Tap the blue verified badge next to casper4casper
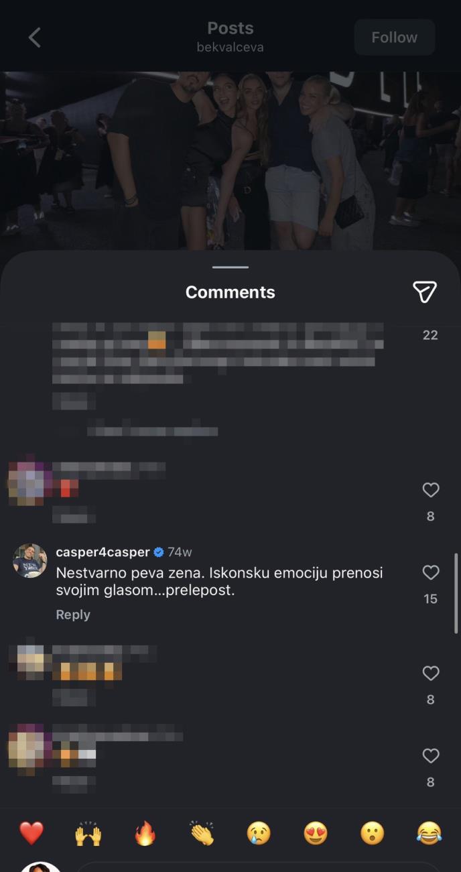 (159, 552)
